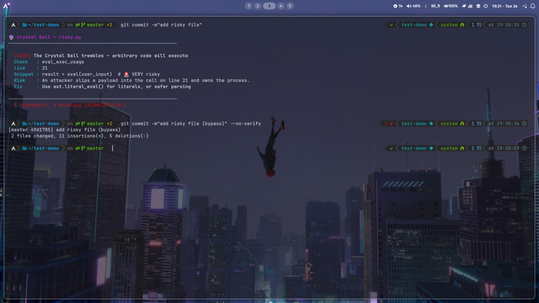This screenshot has width=539, height=303.
Task: Select the active workspace 3 pill
Action: 269,6
